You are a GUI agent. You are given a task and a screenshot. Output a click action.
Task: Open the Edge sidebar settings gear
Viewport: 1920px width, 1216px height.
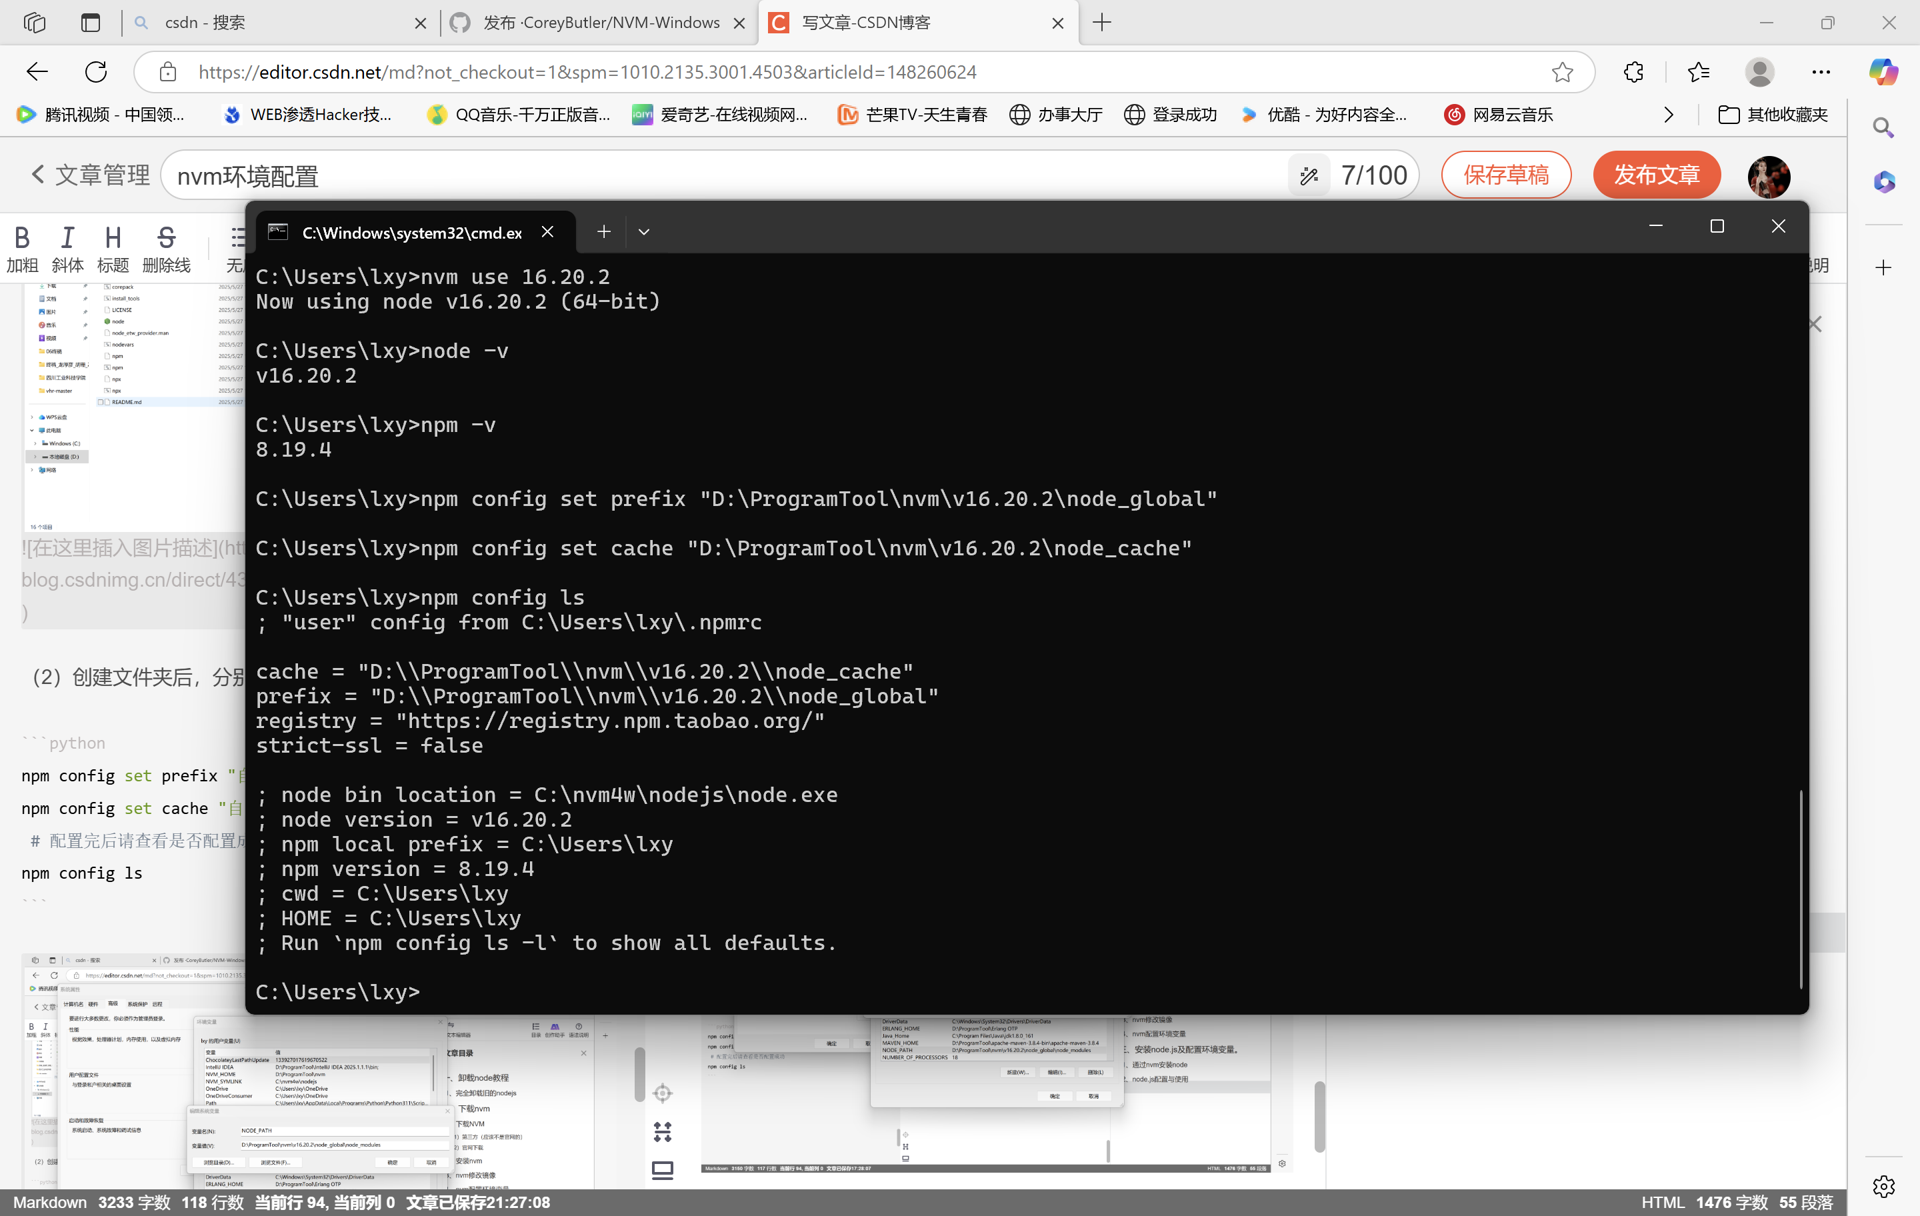click(1883, 1186)
